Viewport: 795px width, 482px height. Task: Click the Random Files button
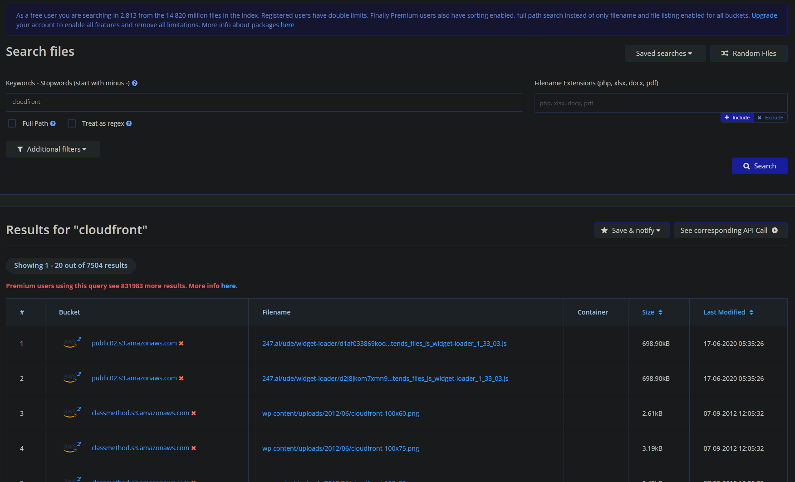[749, 54]
